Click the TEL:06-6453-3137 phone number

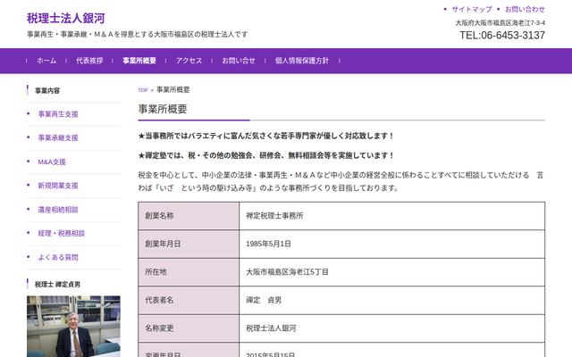(x=502, y=36)
